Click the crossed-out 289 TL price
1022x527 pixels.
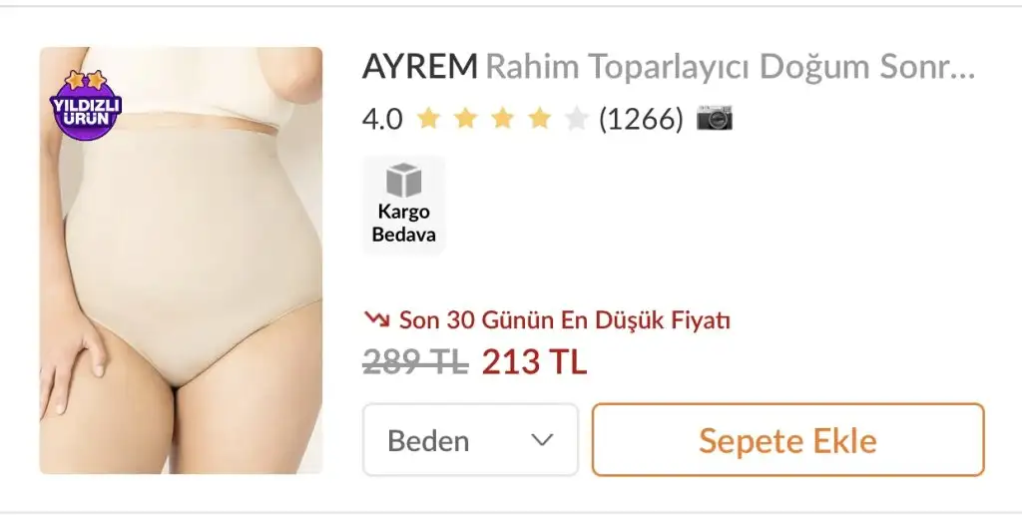[x=415, y=361]
